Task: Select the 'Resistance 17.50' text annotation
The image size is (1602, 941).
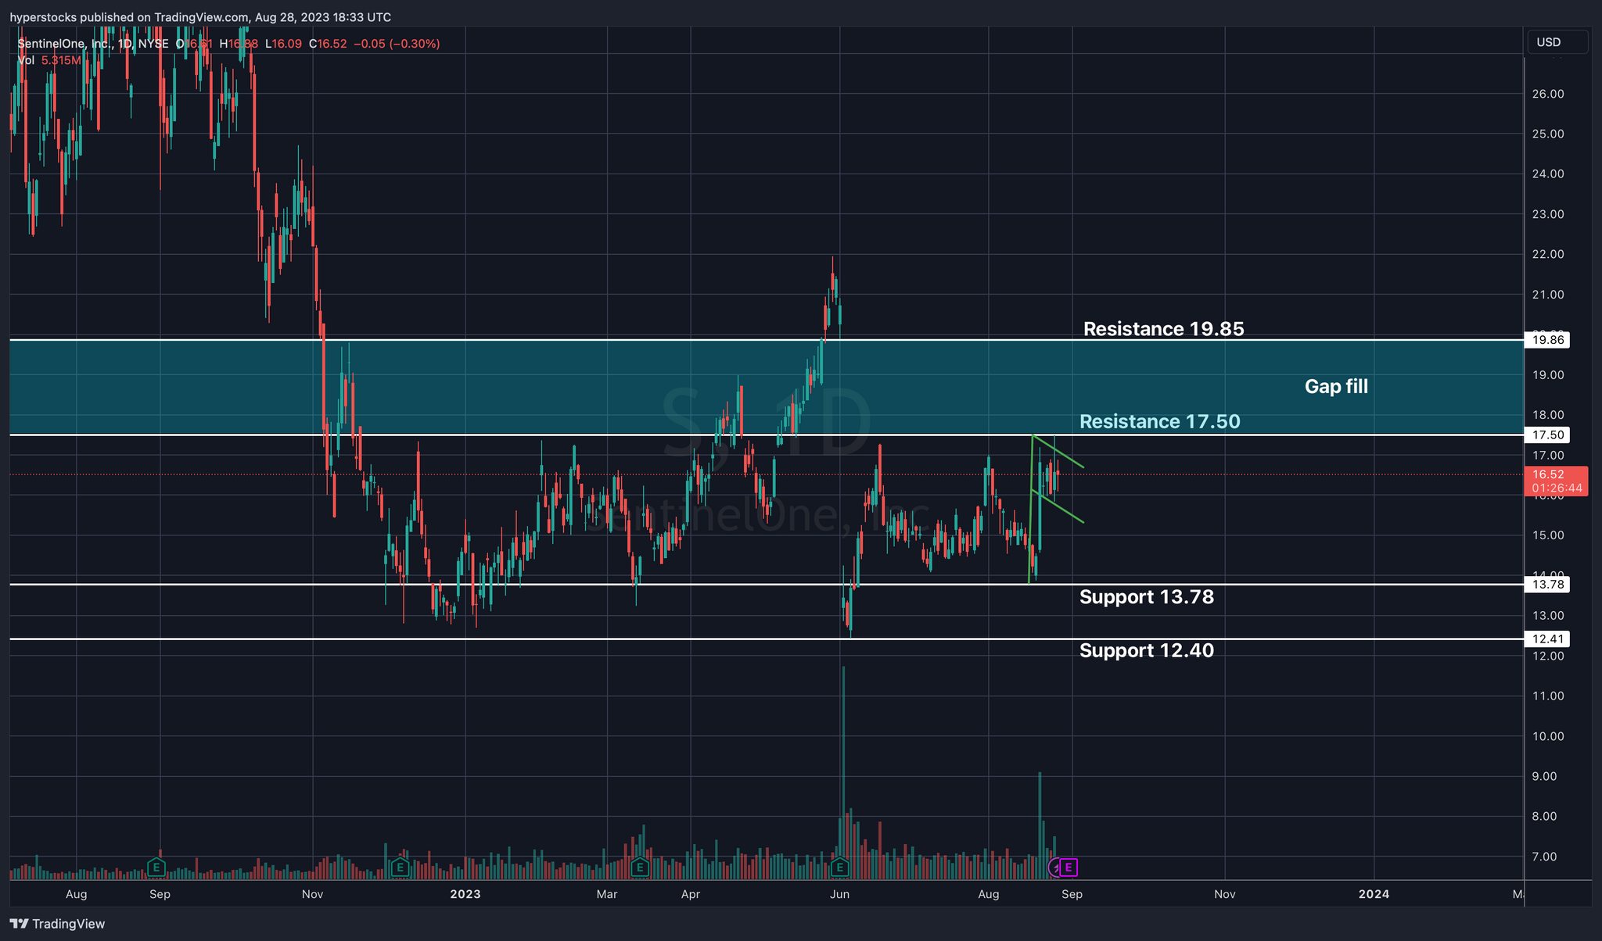Action: pos(1159,422)
